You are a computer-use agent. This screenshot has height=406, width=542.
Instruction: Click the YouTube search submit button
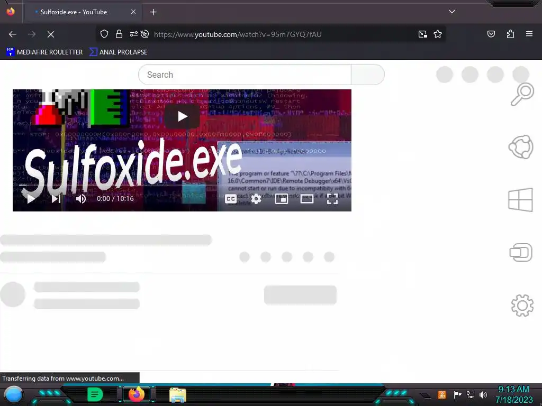(x=368, y=75)
